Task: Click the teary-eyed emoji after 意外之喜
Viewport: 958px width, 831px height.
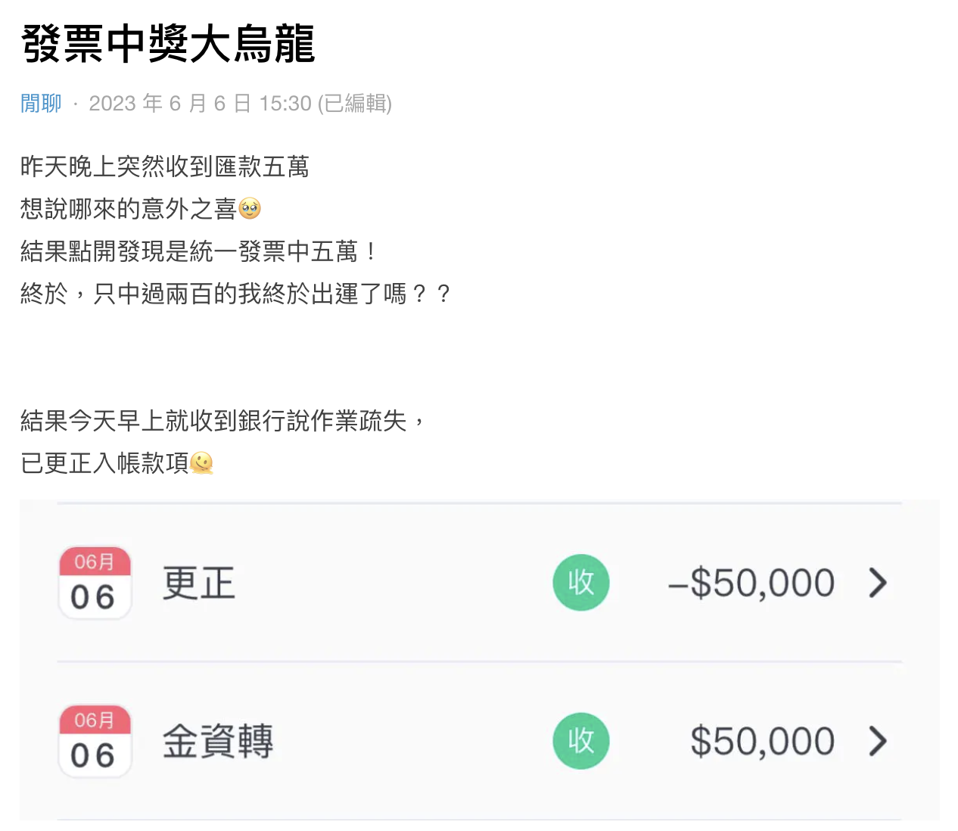Action: coord(250,208)
